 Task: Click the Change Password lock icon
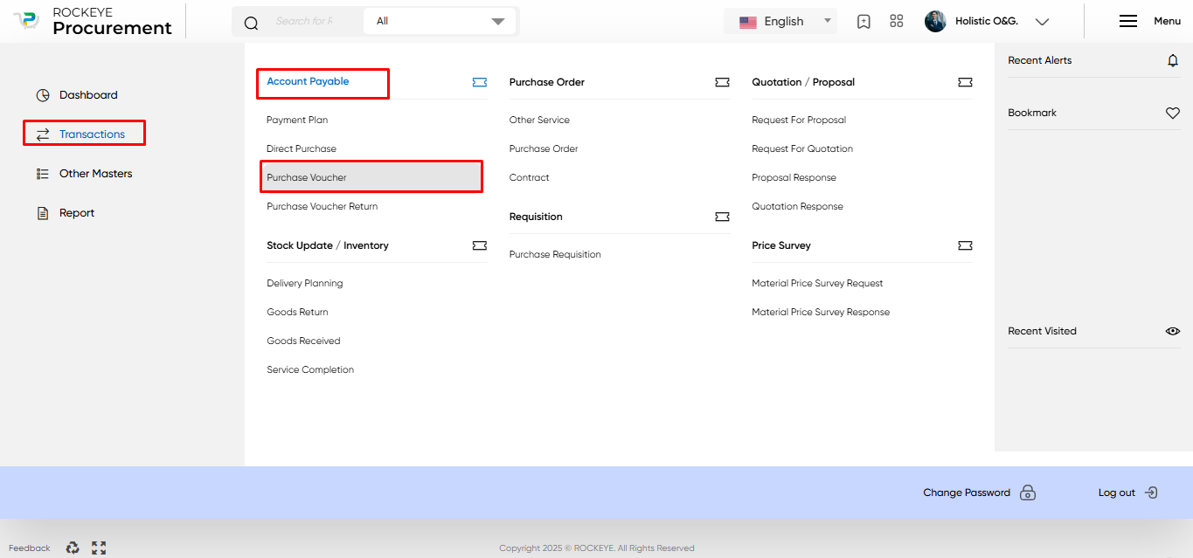(1028, 493)
